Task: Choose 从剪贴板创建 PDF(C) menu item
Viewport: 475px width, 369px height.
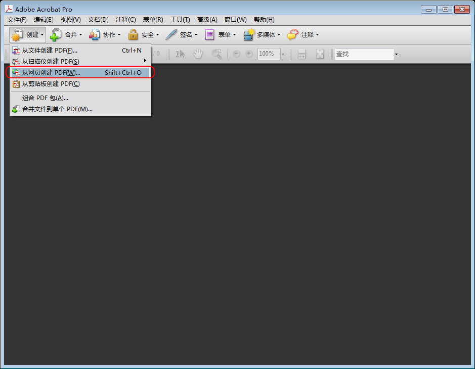Action: [80, 84]
